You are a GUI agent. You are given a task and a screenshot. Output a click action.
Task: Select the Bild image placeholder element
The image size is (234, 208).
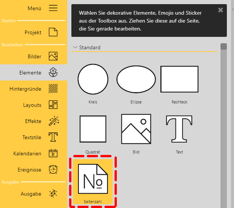click(x=136, y=129)
